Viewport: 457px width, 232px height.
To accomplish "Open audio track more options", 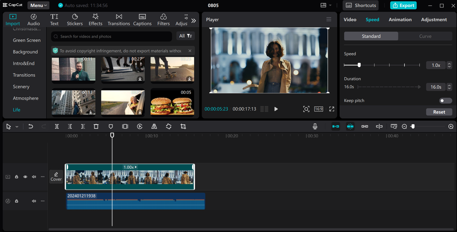I will [x=43, y=201].
